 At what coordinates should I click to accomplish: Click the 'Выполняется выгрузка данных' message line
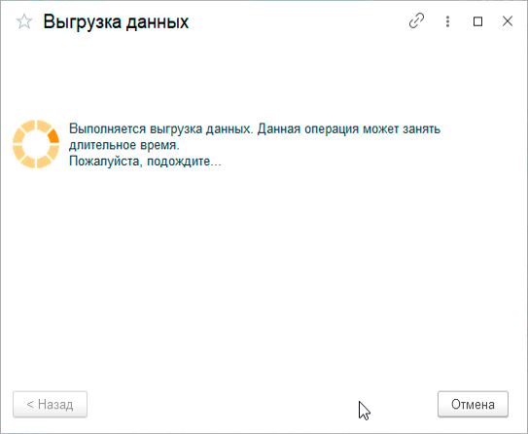[x=255, y=129]
